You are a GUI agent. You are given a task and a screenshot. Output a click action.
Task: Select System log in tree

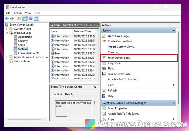(22, 49)
